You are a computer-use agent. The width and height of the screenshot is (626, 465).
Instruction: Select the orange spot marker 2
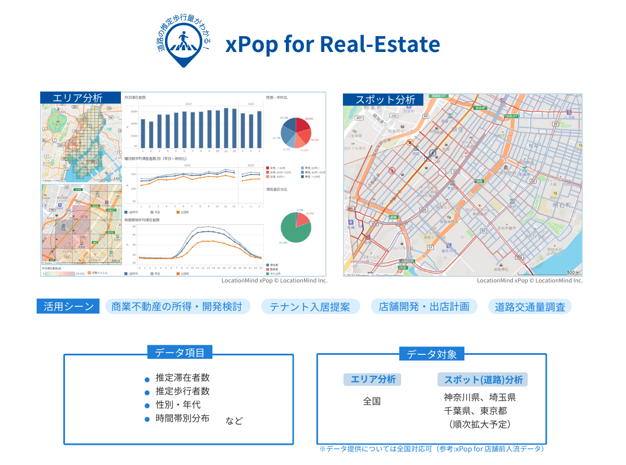pyautogui.click(x=410, y=142)
